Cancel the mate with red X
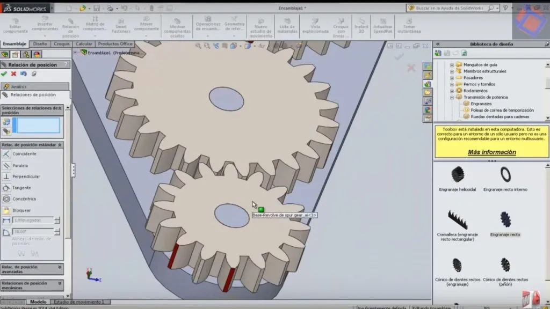 [x=14, y=73]
